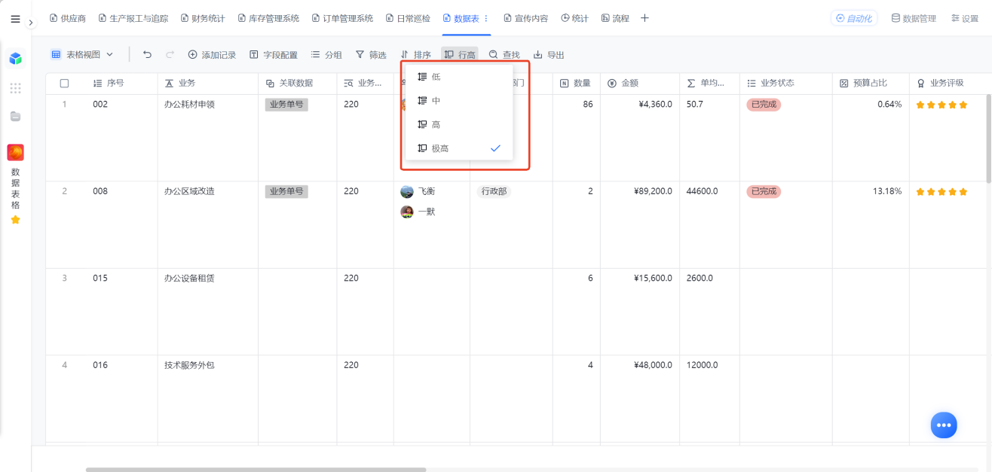
Task: Open the 分组 grouping option
Action: click(326, 55)
